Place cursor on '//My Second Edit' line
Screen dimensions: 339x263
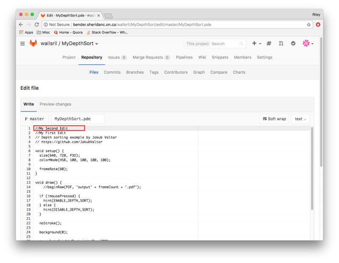(x=51, y=128)
